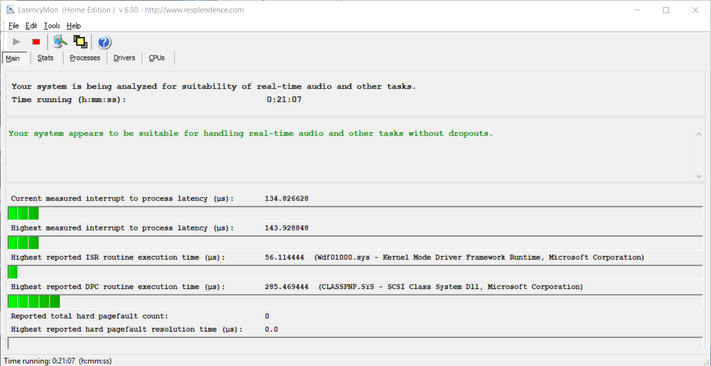The image size is (711, 366).
Task: Minimize the LatencyMon window
Action: [x=637, y=9]
